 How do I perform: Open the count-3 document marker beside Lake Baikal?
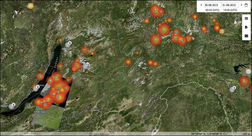(36, 88)
